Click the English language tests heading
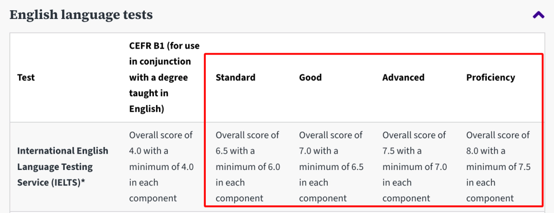The image size is (554, 213). point(81,15)
